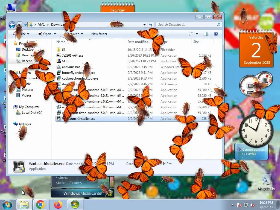Select the 7z2301-x64.exe file icon

pyautogui.click(x=59, y=55)
